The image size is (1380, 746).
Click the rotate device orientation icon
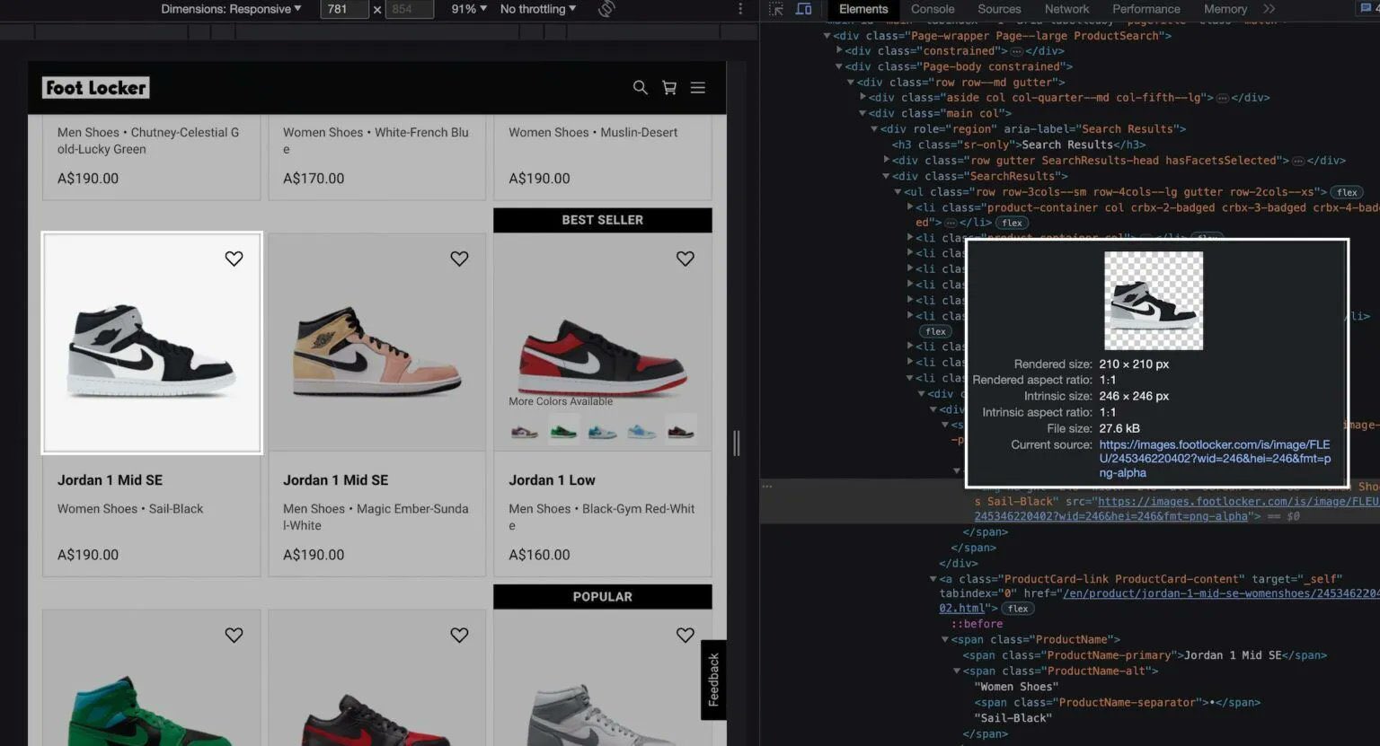[606, 9]
